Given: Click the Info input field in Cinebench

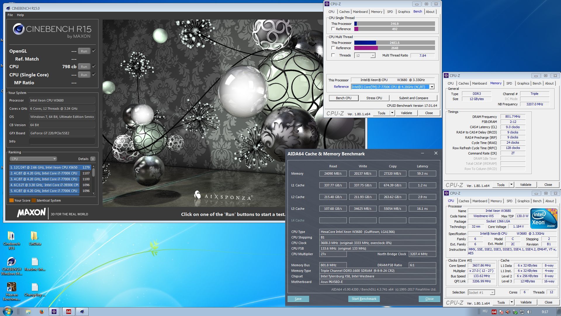Looking at the screenshot, I should tap(62, 141).
